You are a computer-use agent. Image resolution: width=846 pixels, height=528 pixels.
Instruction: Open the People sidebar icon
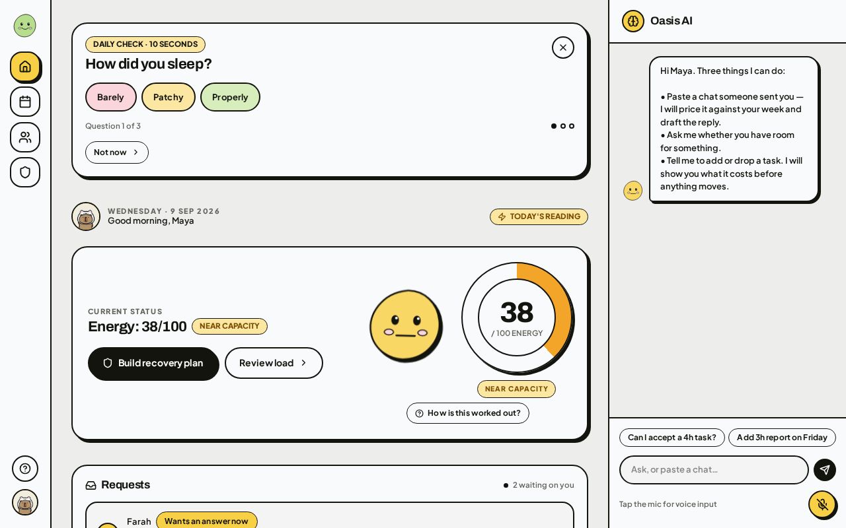tap(25, 137)
